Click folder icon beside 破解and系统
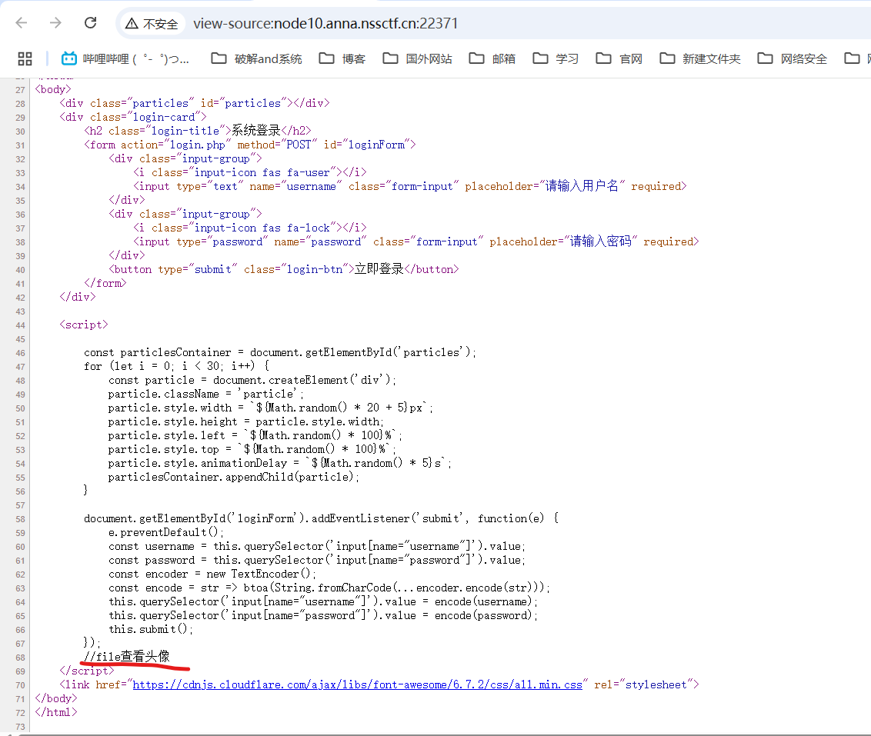 [x=219, y=58]
